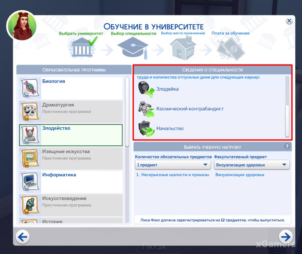Click the Образовательные программы panel header
Image resolution: width=302 pixels, height=254 pixels.
74,70
